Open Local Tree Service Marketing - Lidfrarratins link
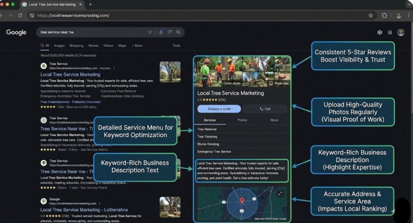The height and width of the screenshot is (223, 413). coord(84,210)
